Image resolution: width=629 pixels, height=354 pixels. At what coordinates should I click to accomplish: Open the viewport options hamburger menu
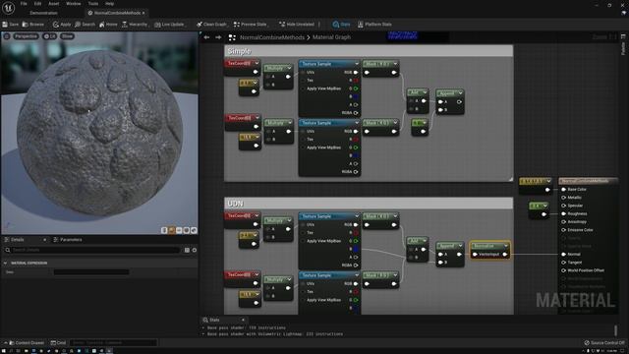7,36
